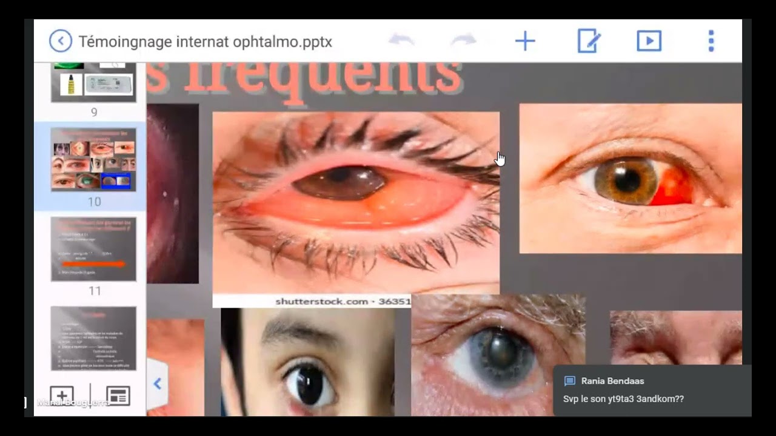This screenshot has width=776, height=436.
Task: Click the redo arrow in the toolbar
Action: pyautogui.click(x=464, y=41)
